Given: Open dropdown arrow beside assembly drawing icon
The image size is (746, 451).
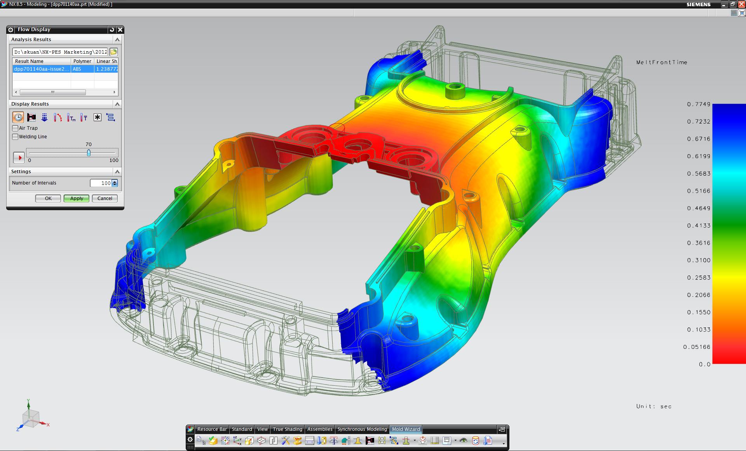Looking at the screenshot, I should coord(455,441).
